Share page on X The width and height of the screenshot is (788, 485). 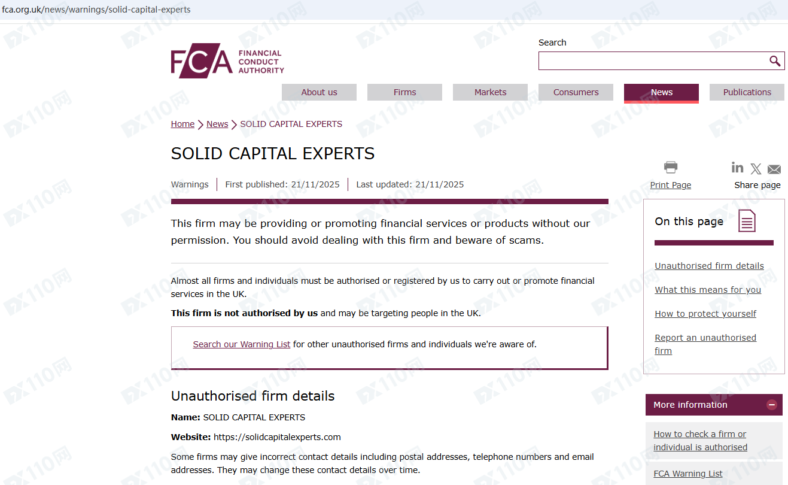pyautogui.click(x=756, y=169)
